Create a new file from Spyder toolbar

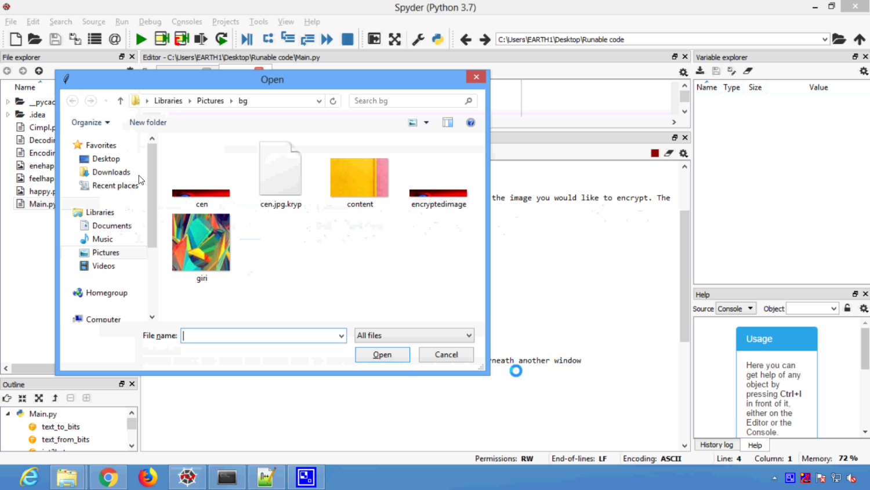point(16,39)
